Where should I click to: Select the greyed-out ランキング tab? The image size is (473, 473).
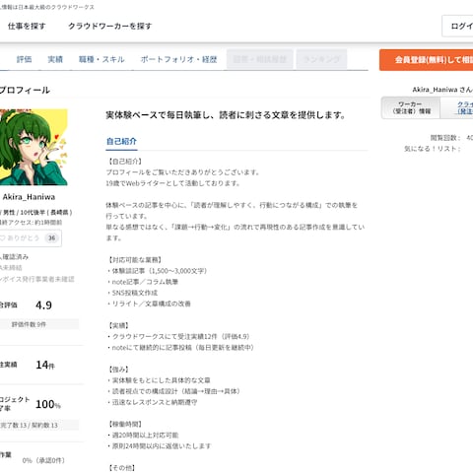tap(321, 59)
